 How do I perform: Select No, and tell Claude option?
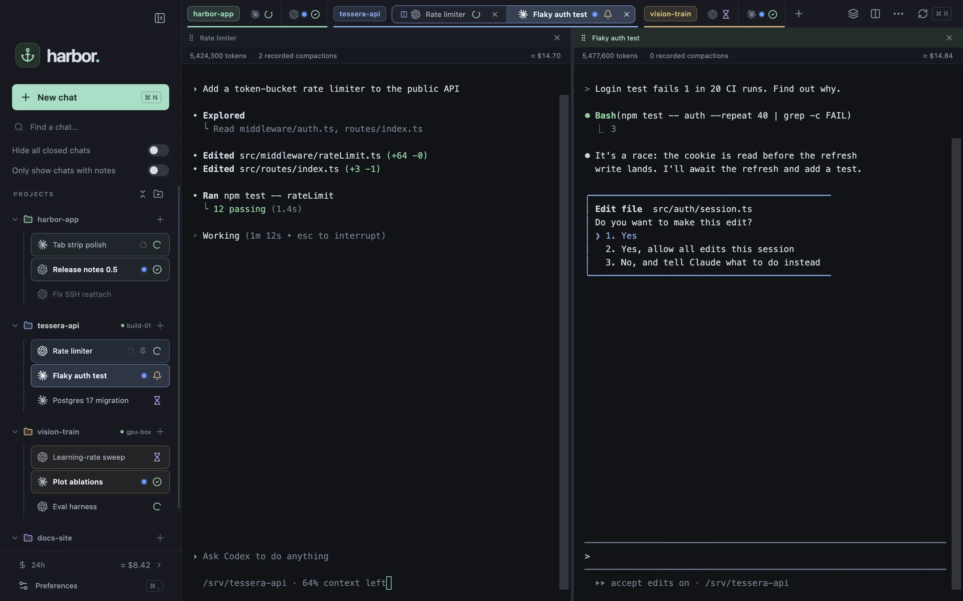pos(713,262)
